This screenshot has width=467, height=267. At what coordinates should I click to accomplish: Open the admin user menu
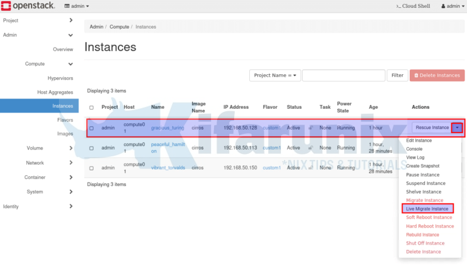click(452, 6)
